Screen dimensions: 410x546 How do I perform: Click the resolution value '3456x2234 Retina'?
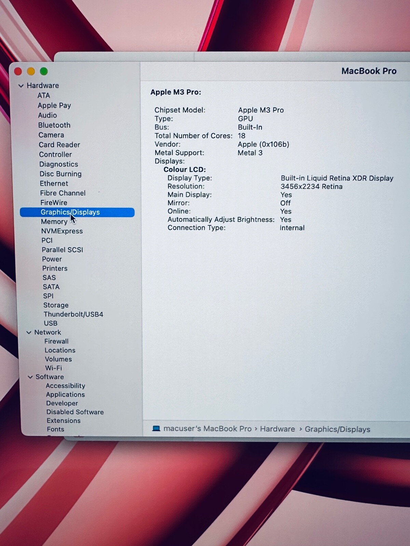(312, 187)
